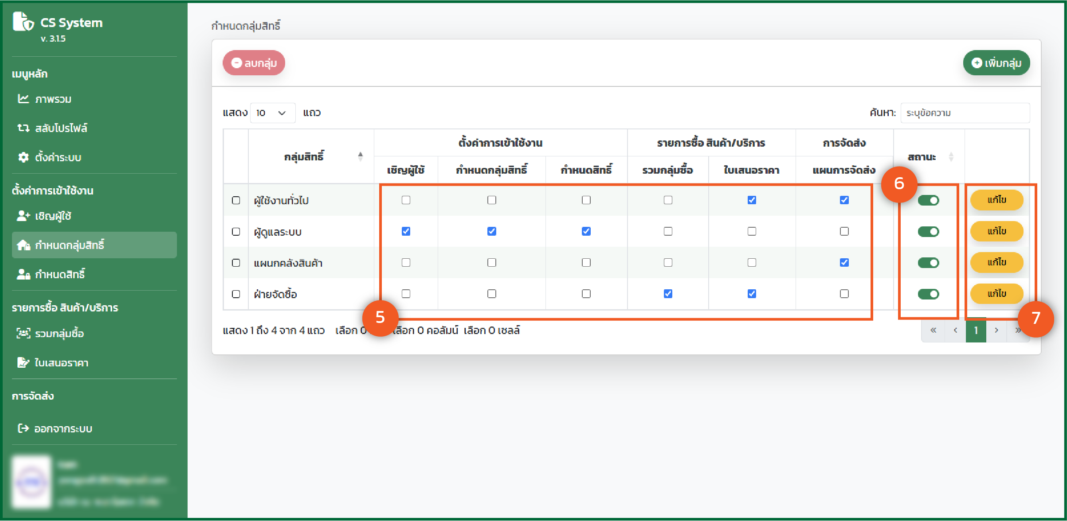Click the ออกจากระบบ logout icon

pos(24,428)
